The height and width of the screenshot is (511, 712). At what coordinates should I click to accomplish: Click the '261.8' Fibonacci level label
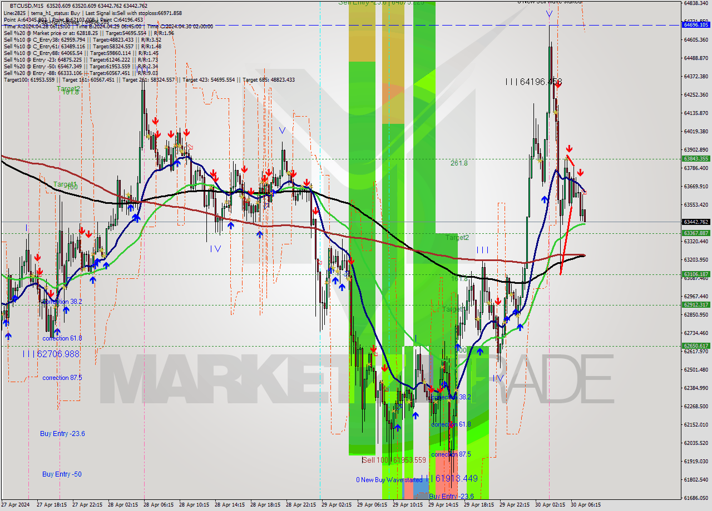[x=459, y=163]
